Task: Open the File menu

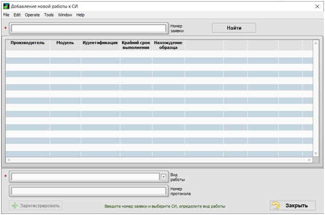Action: coord(6,15)
